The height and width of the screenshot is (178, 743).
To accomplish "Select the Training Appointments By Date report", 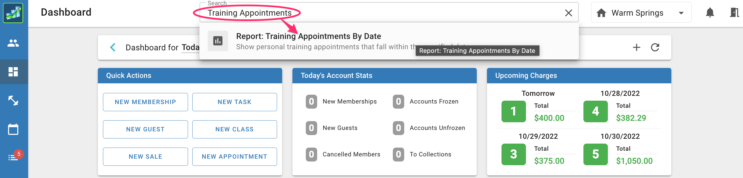I will pos(308,36).
